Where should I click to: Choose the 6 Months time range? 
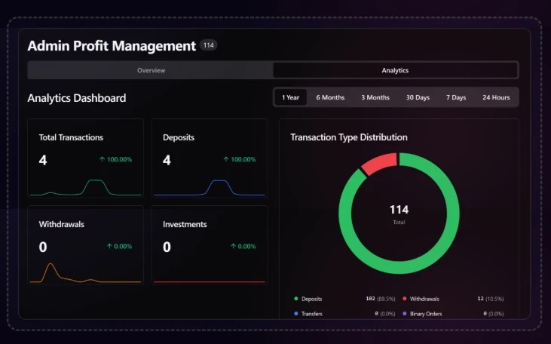330,97
